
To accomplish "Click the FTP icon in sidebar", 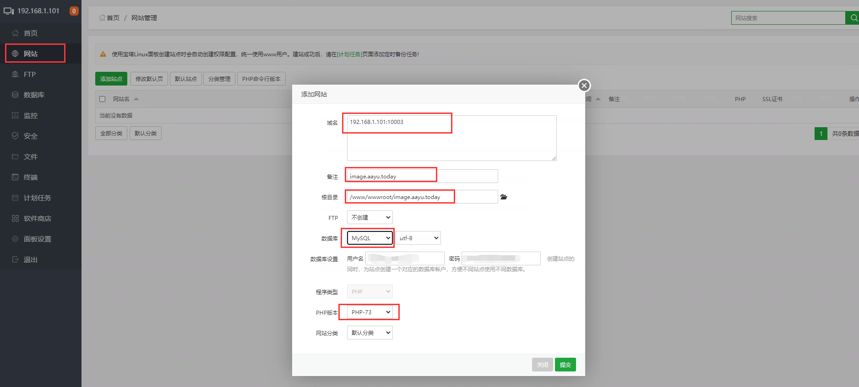I will (x=15, y=75).
